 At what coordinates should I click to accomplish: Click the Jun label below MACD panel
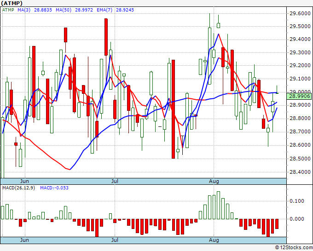(x=24, y=240)
